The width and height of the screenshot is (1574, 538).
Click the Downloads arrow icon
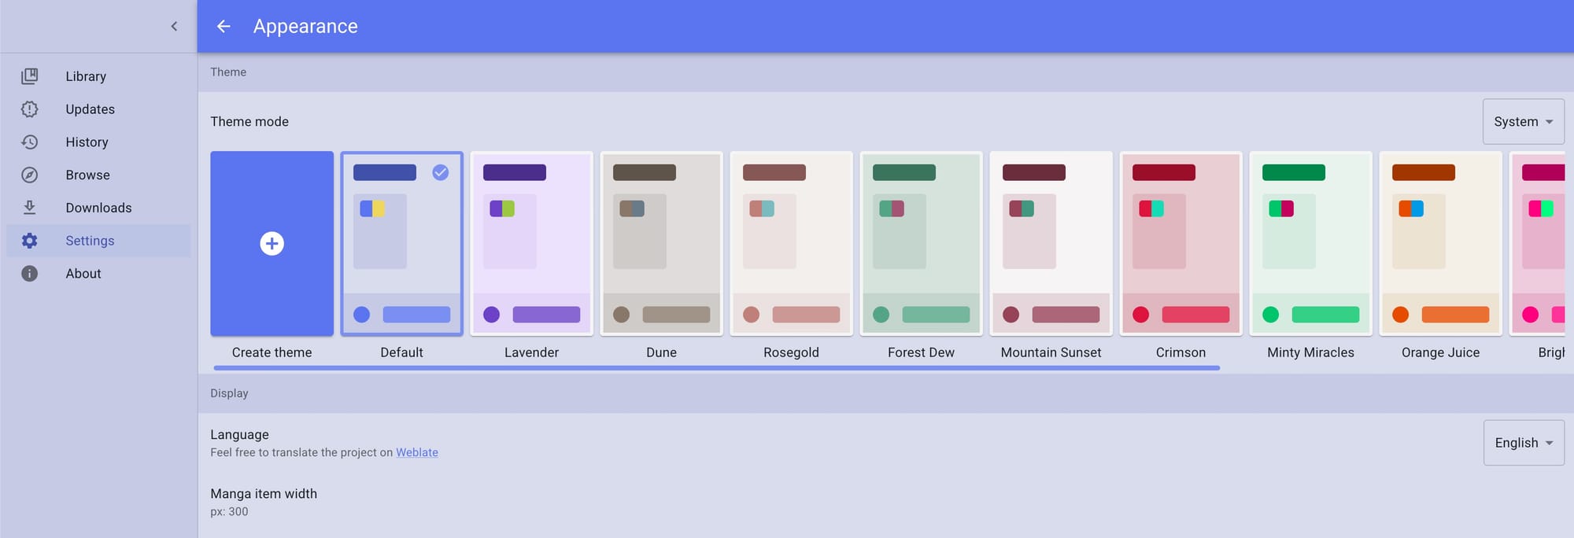tap(29, 208)
